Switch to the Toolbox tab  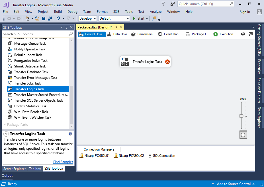35,169
